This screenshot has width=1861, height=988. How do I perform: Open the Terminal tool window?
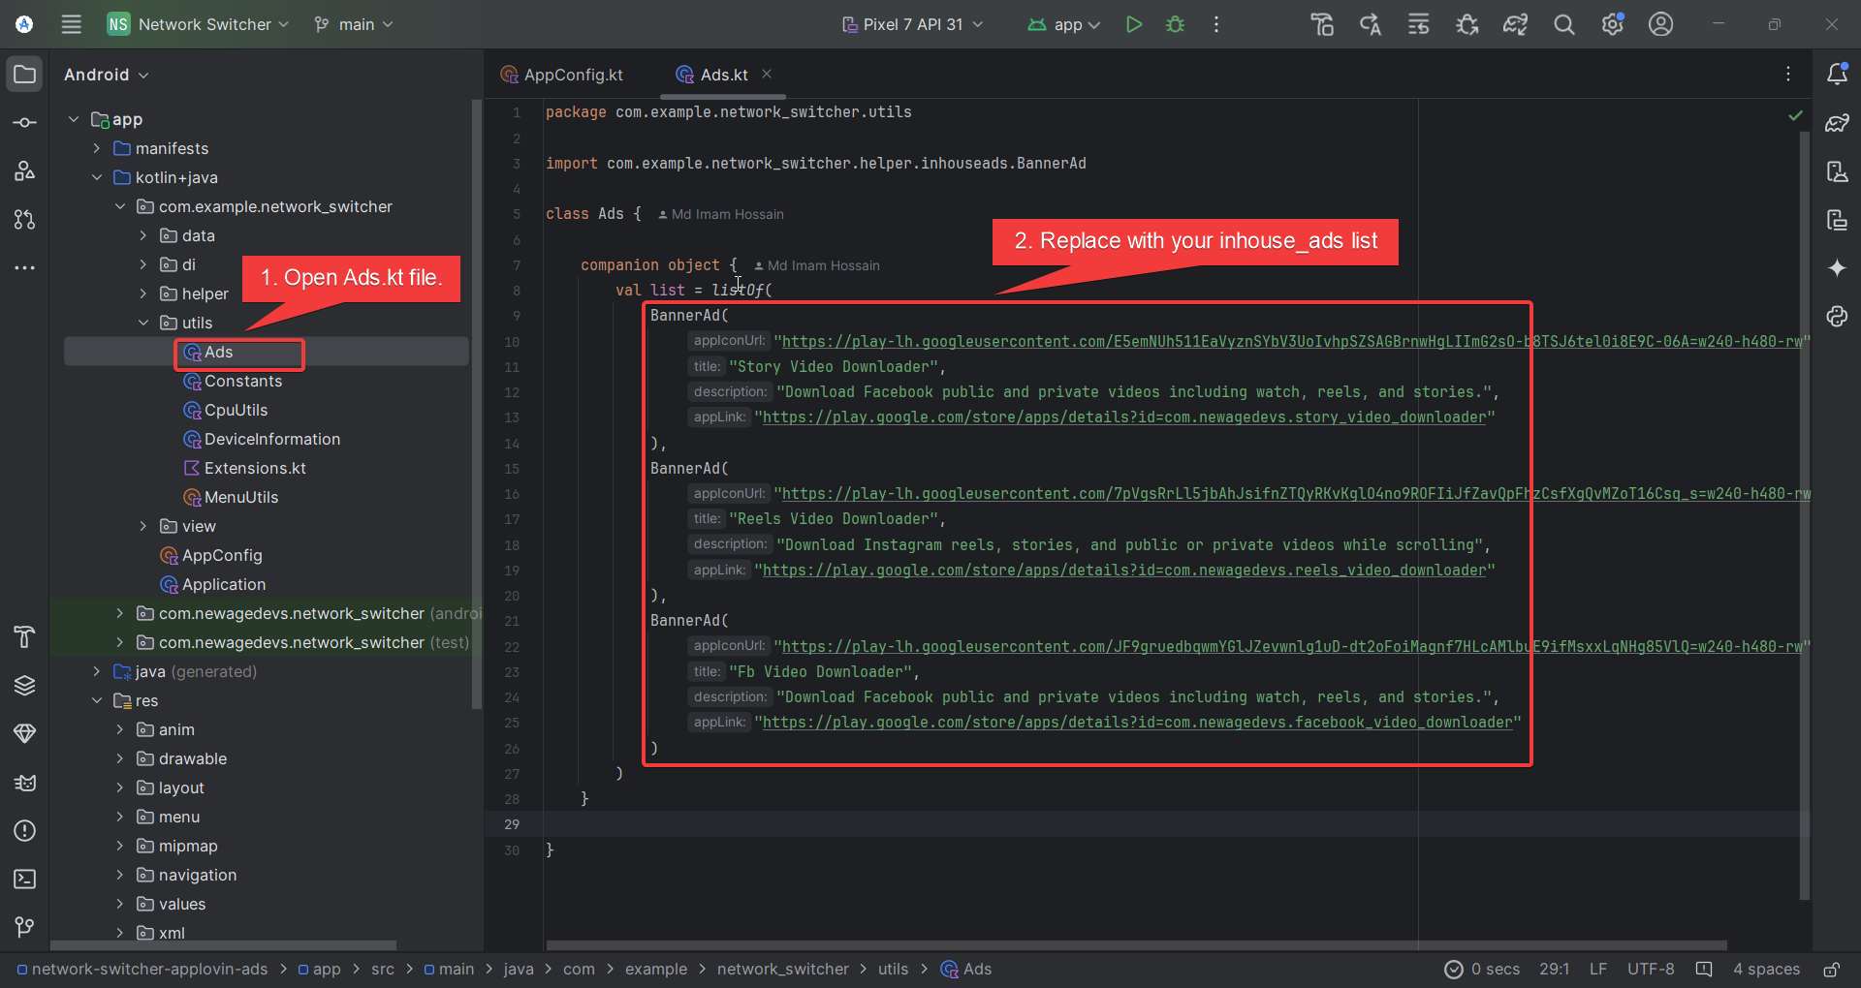click(x=24, y=880)
